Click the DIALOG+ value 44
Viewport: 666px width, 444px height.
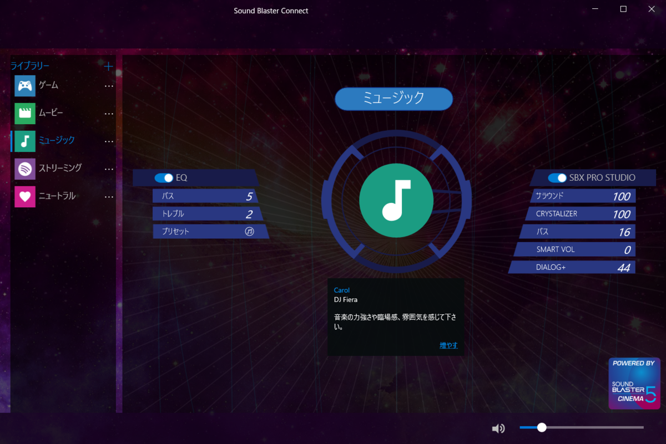click(x=624, y=268)
